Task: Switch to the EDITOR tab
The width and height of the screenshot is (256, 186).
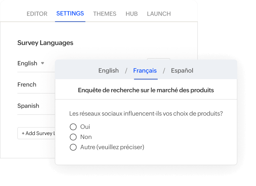Action: point(37,14)
